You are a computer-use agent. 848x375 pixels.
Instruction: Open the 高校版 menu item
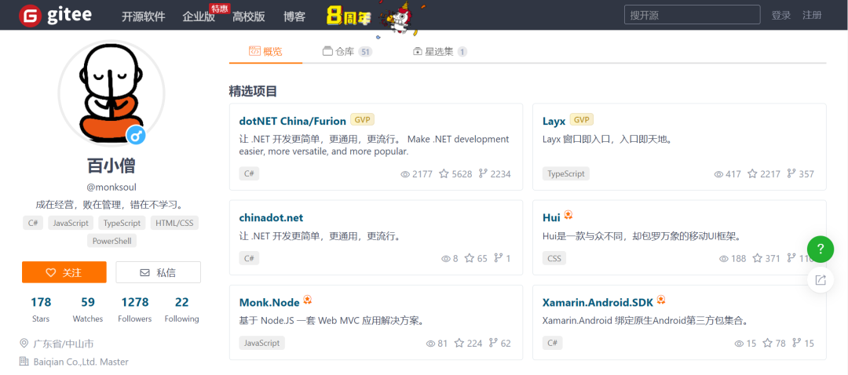tap(249, 16)
